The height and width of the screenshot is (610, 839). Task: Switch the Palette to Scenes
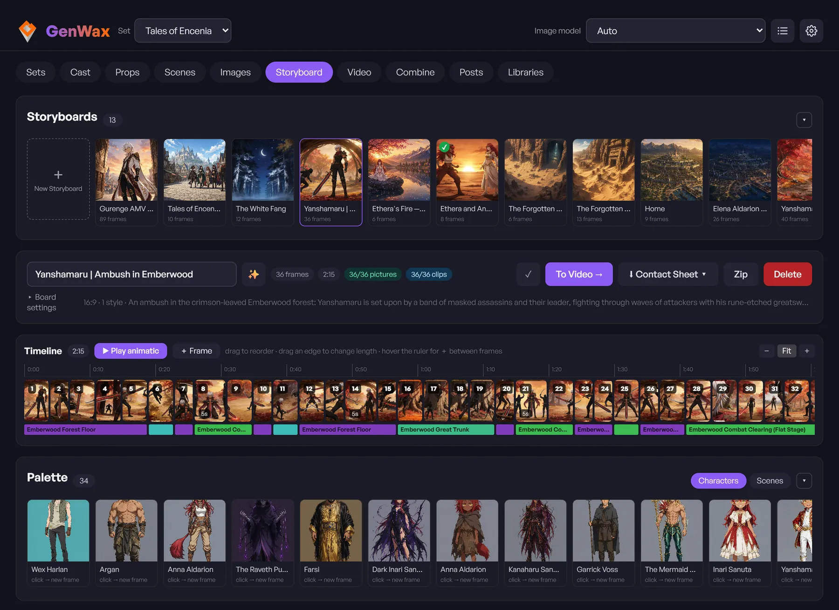coord(770,481)
